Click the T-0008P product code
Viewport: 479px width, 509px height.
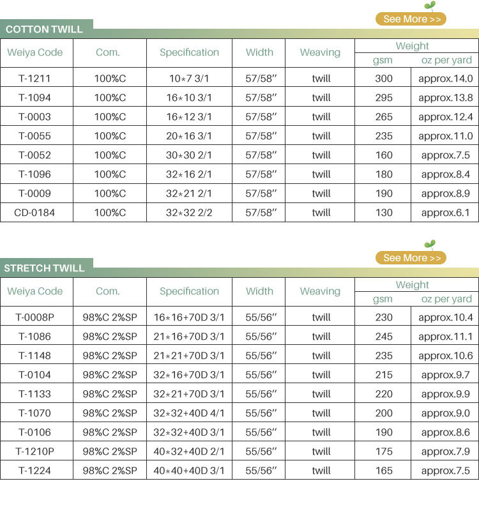coord(34,317)
